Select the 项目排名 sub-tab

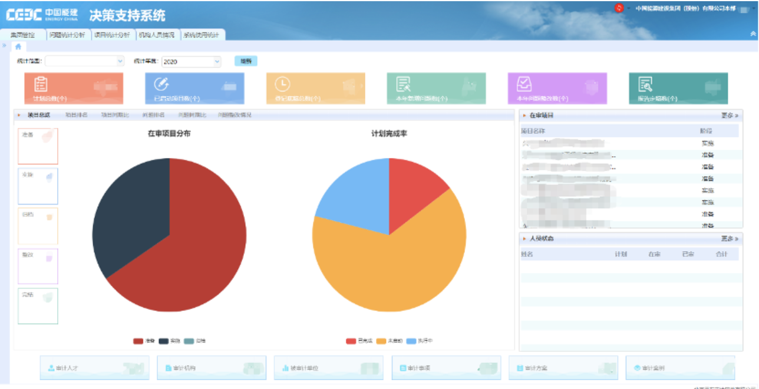click(x=76, y=115)
